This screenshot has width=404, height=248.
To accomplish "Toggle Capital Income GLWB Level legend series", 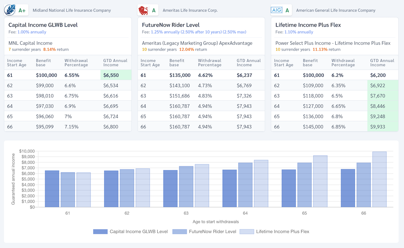I will pyautogui.click(x=130, y=231).
